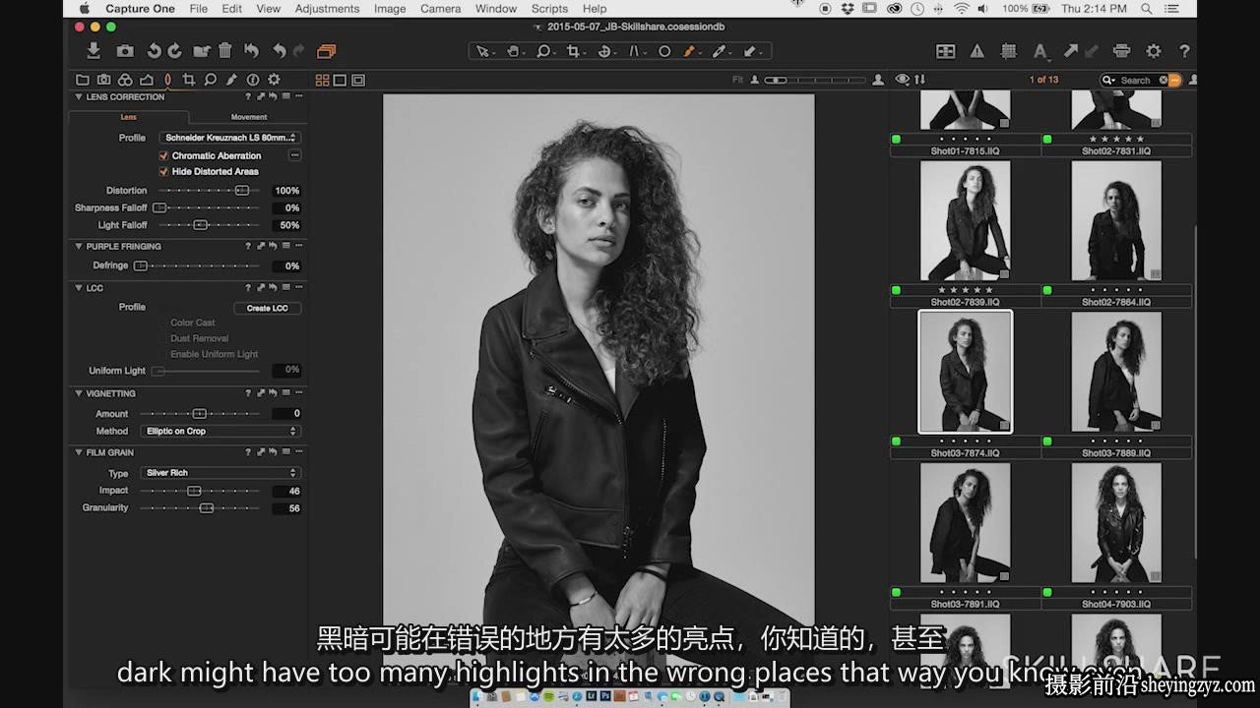Show the grid overlay icon
The width and height of the screenshot is (1260, 708).
pyautogui.click(x=1008, y=51)
